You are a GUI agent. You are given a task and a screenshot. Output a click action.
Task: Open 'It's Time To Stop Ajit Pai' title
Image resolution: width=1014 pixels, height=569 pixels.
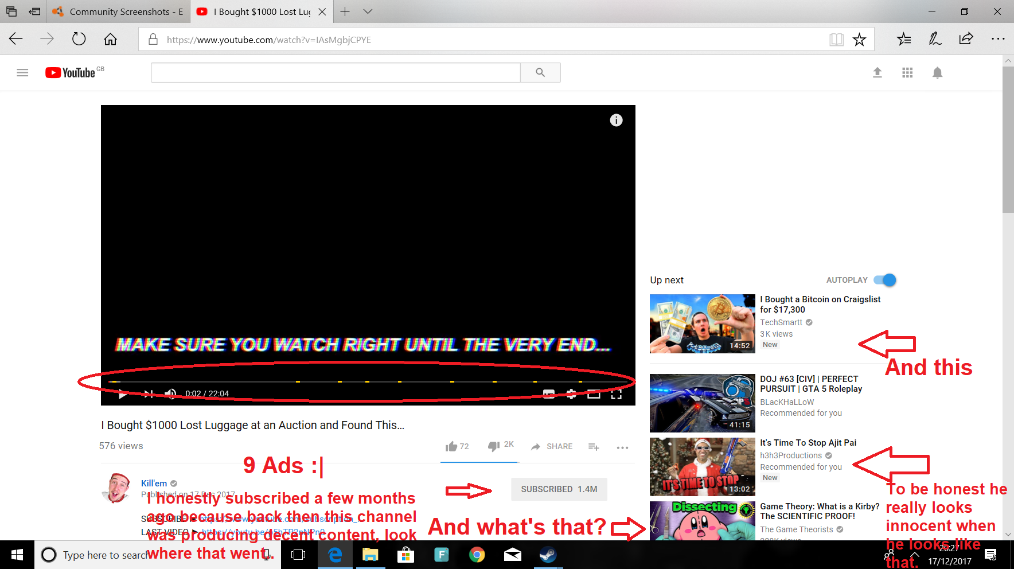808,443
